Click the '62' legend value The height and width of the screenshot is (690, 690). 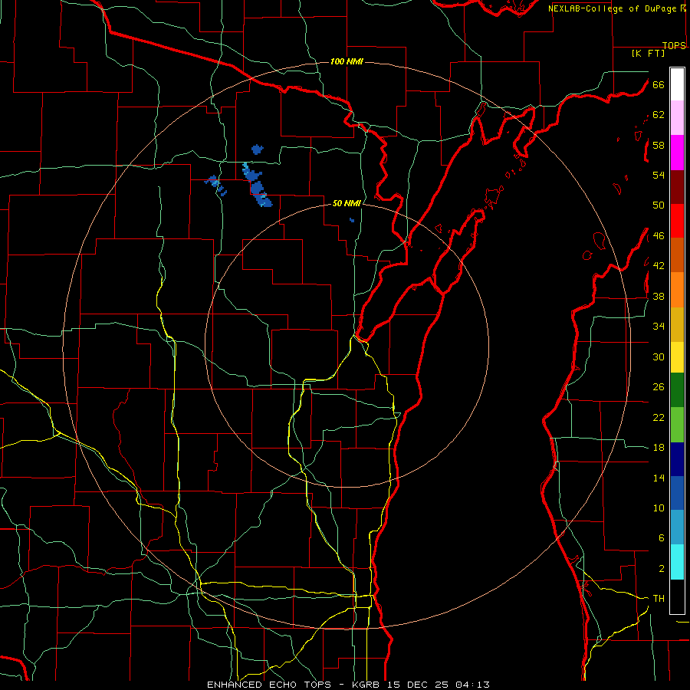pyautogui.click(x=659, y=115)
